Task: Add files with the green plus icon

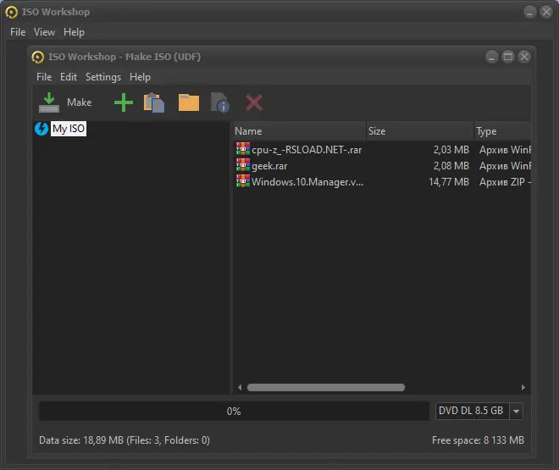Action: (x=124, y=102)
